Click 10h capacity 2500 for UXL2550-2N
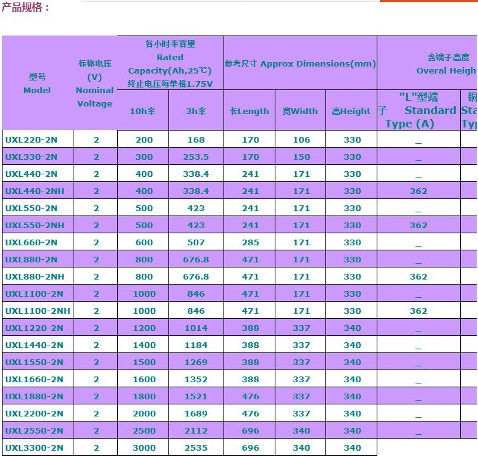The width and height of the screenshot is (478, 457). [144, 430]
